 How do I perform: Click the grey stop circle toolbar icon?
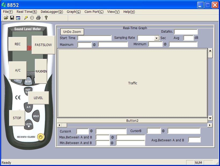tap(32, 18)
